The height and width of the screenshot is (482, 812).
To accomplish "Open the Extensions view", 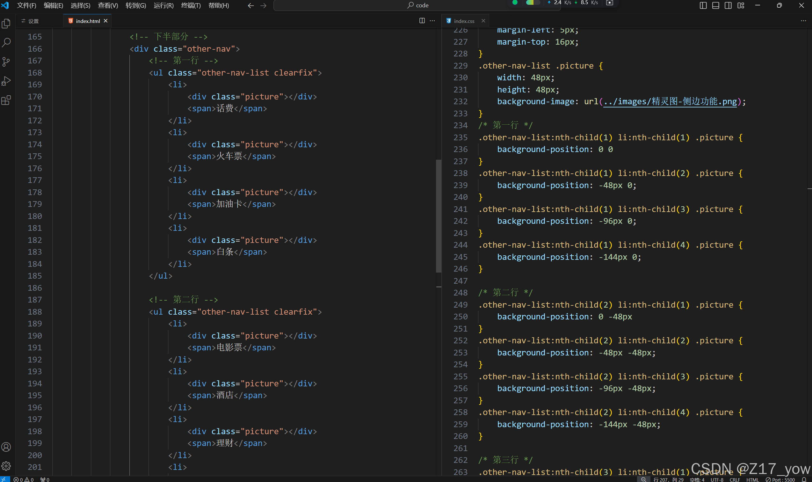I will [x=6, y=100].
